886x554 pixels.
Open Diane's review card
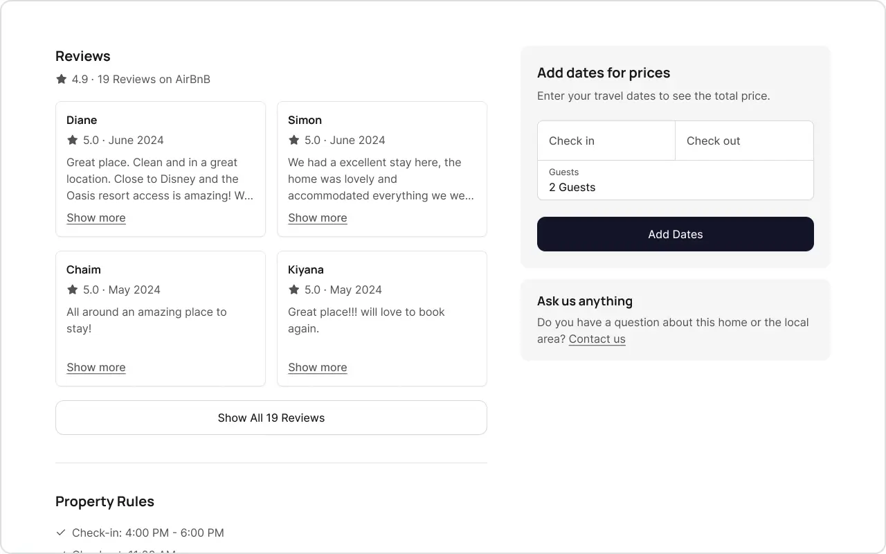160,179
